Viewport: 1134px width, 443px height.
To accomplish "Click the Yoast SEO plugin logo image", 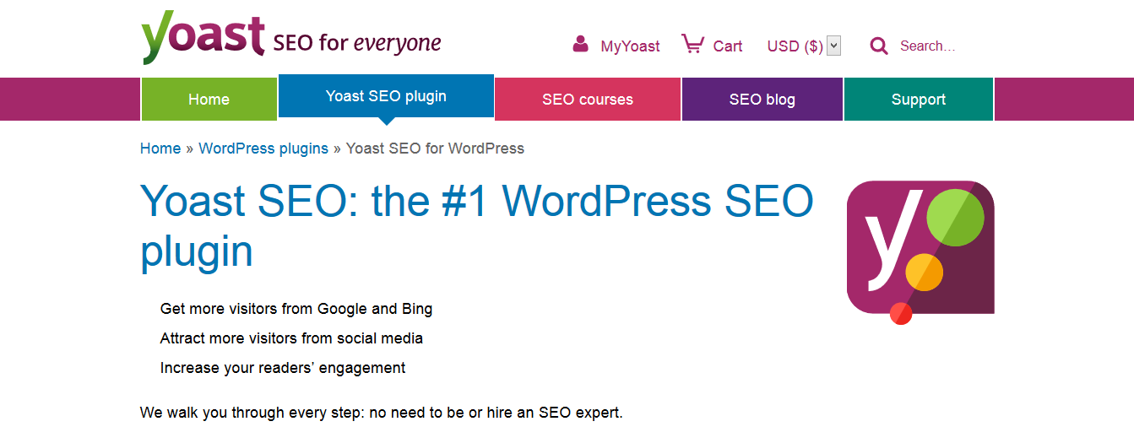I will [920, 252].
